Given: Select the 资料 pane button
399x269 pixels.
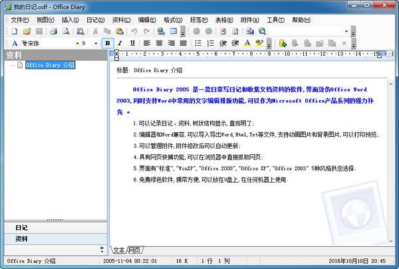Looking at the screenshot, I should coord(55,239).
